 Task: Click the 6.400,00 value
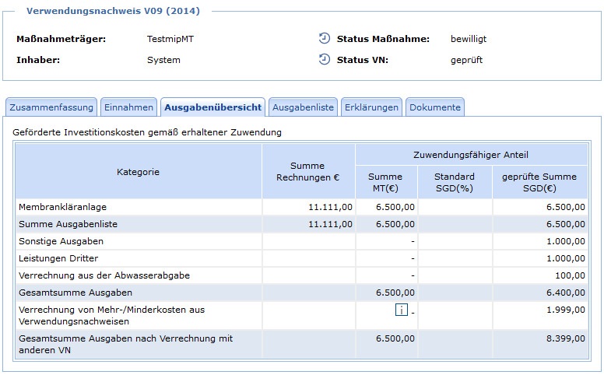tap(566, 293)
